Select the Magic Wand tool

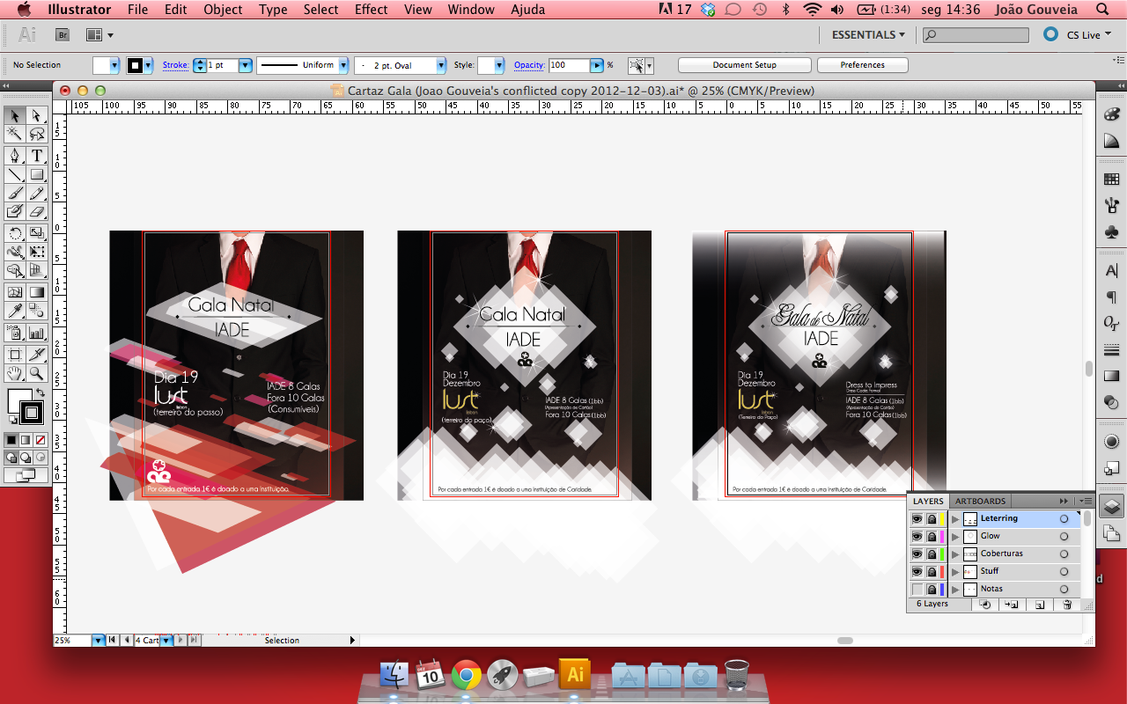point(15,135)
